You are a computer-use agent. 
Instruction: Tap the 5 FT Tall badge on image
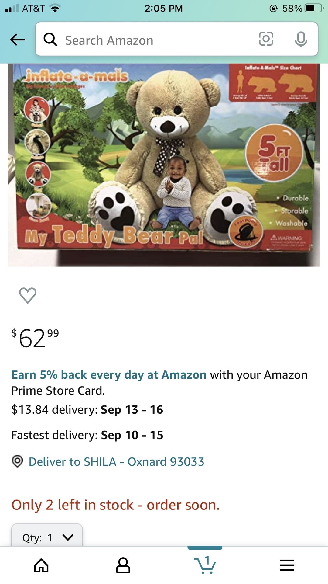pyautogui.click(x=274, y=153)
